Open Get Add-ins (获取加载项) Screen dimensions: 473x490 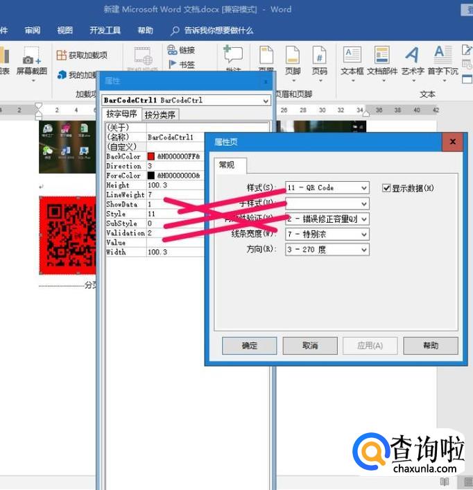click(82, 56)
